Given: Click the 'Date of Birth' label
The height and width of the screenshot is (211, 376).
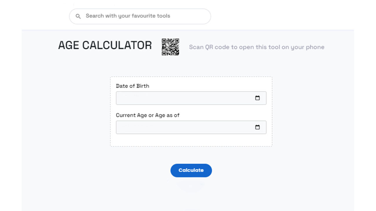Looking at the screenshot, I should point(132,86).
